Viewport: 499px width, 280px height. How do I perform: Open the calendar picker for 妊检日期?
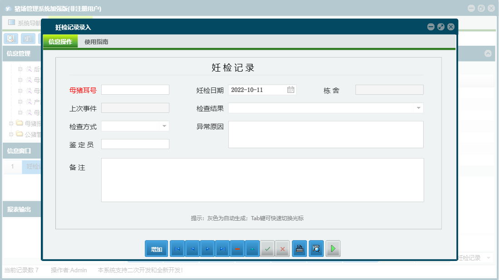click(291, 90)
